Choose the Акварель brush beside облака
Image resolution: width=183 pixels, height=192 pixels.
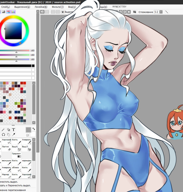point(6,169)
